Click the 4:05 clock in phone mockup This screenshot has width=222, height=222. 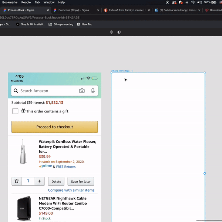pyautogui.click(x=20, y=76)
